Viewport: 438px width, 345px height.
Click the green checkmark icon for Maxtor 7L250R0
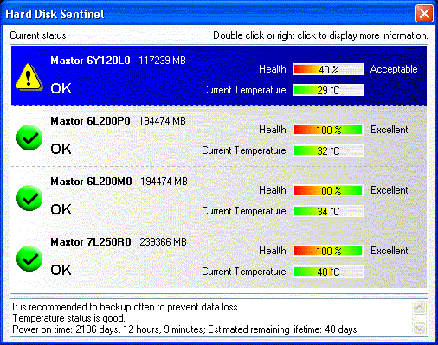pos(29,259)
